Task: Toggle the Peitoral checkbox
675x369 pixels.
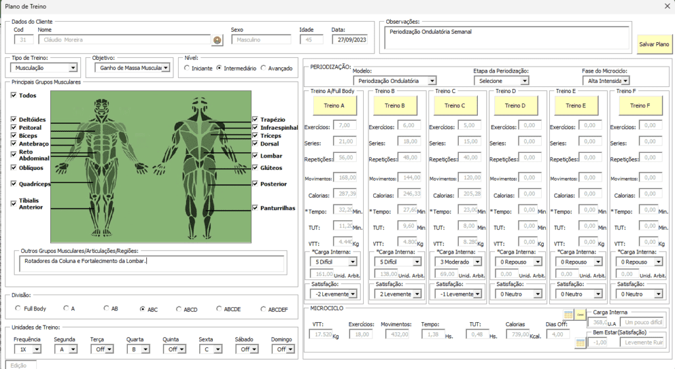Action: tap(13, 127)
